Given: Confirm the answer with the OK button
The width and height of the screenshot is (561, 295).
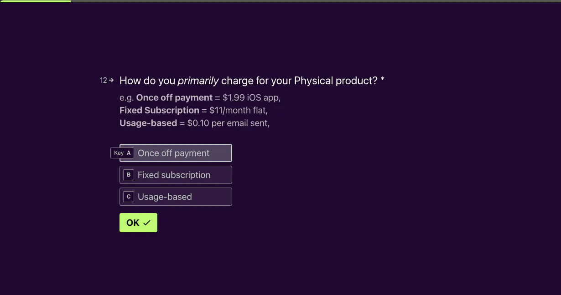Looking at the screenshot, I should (x=138, y=223).
